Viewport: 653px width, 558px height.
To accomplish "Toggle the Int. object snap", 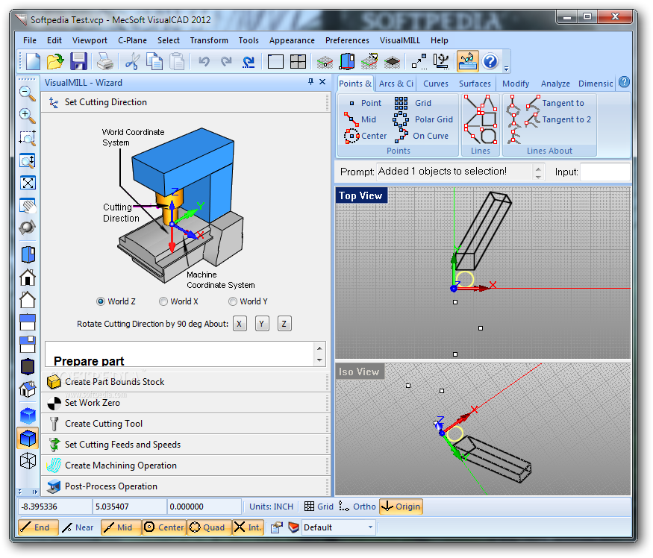I will pos(249,527).
